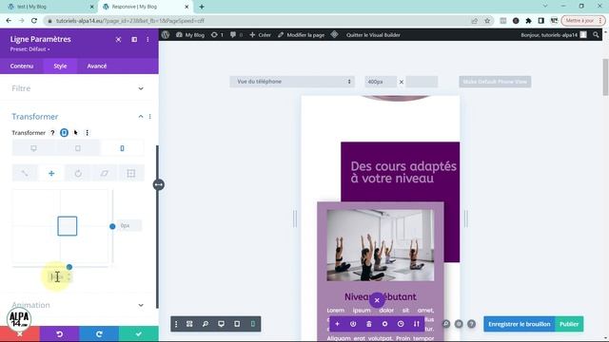The width and height of the screenshot is (609, 342).
Task: Switch to wireframe view icon
Action: click(189, 324)
